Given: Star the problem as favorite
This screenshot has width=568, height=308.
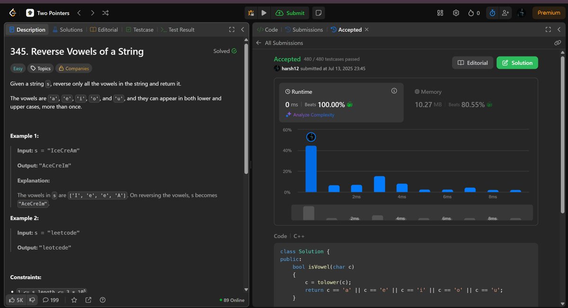Looking at the screenshot, I should [74, 299].
